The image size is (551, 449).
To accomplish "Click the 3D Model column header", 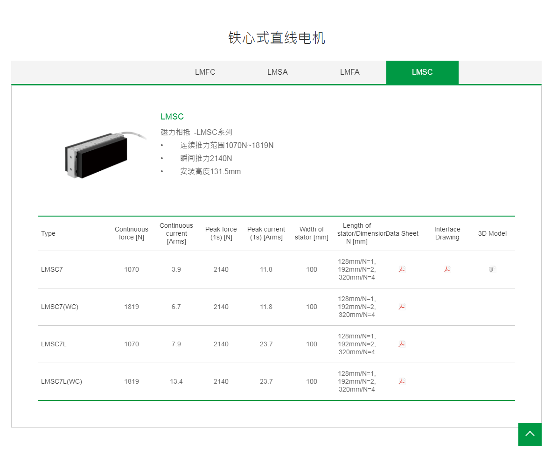I will (492, 233).
